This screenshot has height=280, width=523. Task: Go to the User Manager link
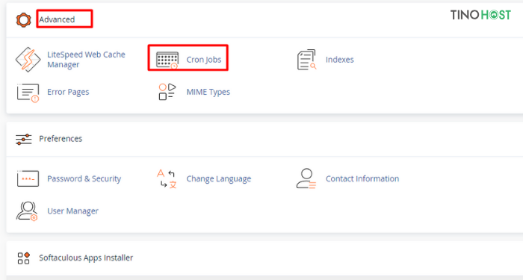[72, 211]
